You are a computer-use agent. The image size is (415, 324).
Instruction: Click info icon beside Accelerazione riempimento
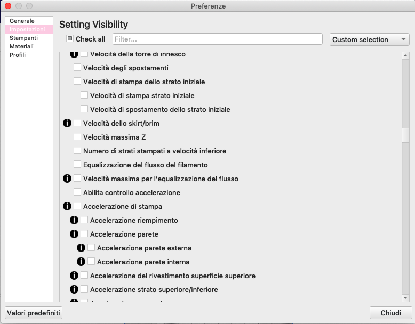tap(74, 220)
